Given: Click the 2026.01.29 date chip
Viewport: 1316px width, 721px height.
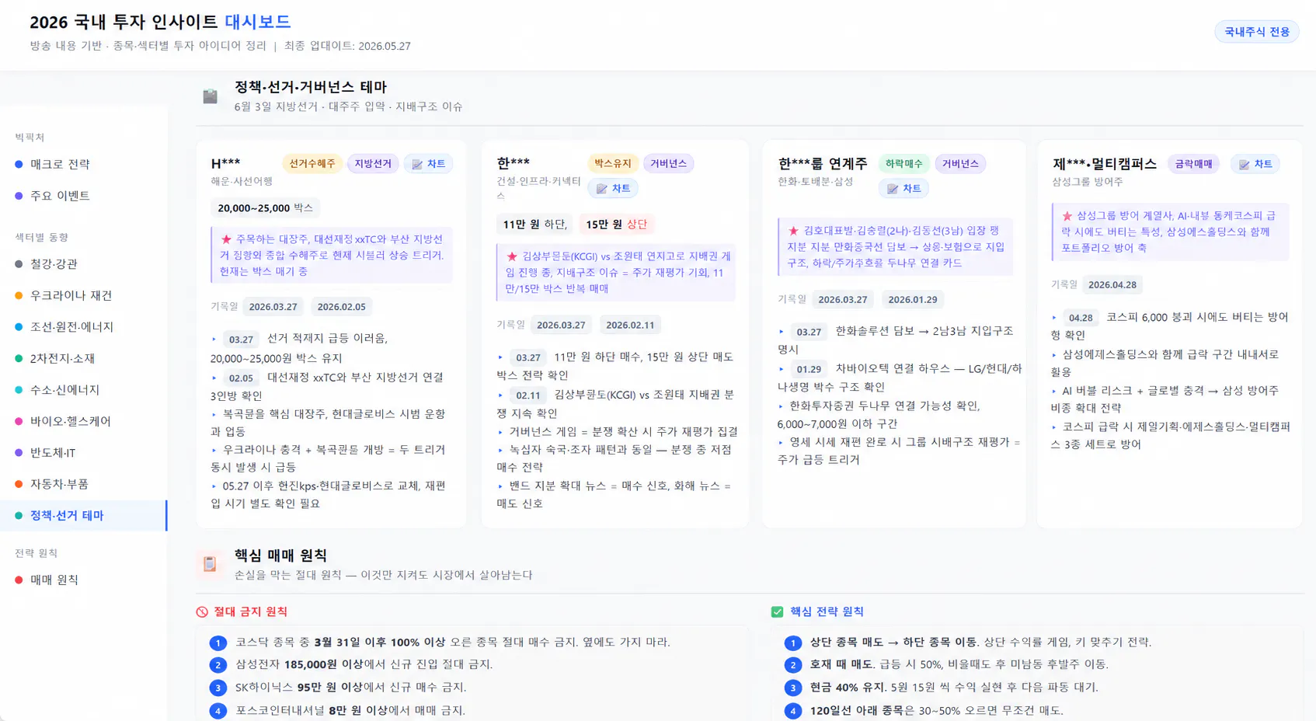Looking at the screenshot, I should point(912,299).
